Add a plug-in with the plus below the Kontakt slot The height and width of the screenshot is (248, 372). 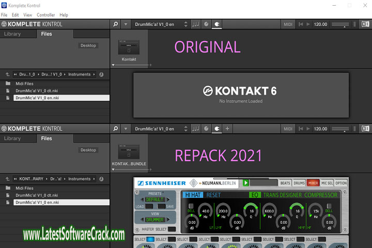(150, 65)
